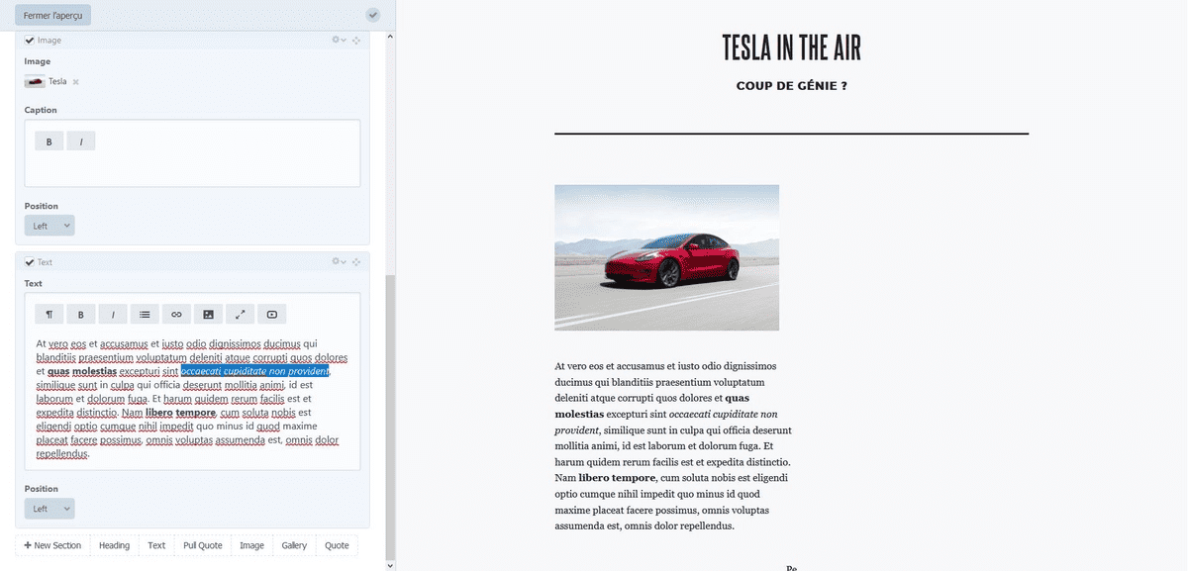Toggle bold in the Text editor toolbar

point(80,315)
